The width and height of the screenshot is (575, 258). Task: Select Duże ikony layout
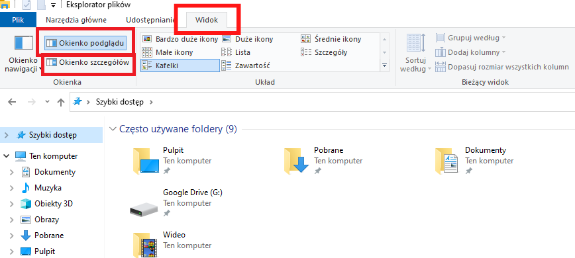coord(248,39)
